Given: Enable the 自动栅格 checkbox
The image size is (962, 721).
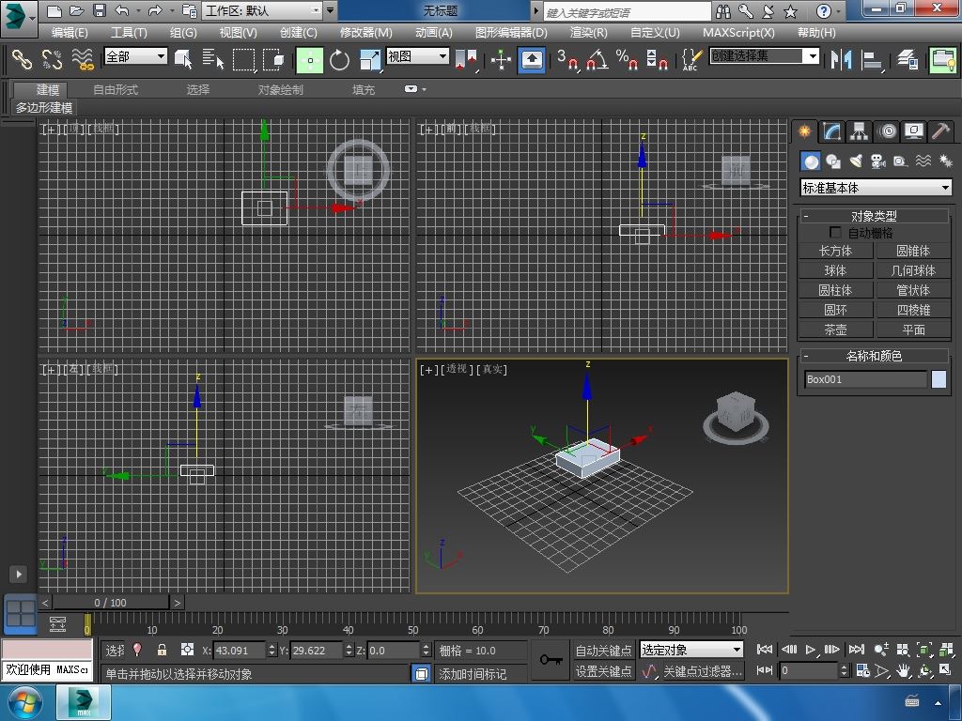Looking at the screenshot, I should pos(835,233).
